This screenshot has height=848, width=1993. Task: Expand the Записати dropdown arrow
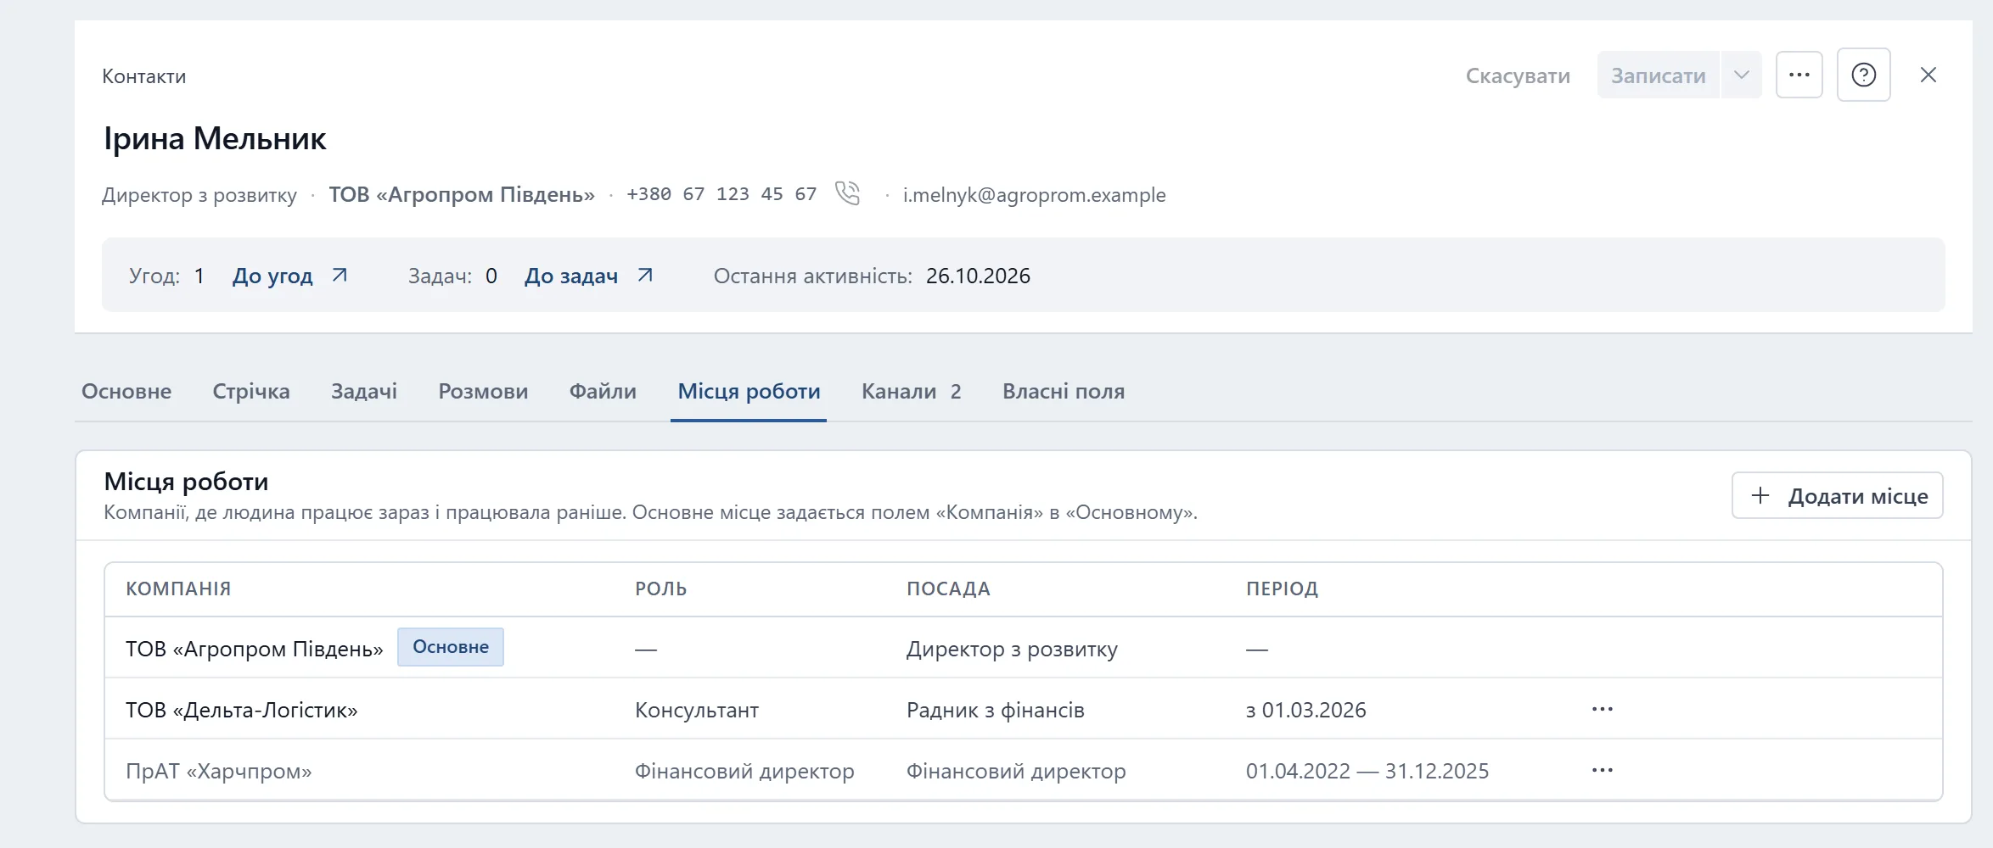(1741, 75)
